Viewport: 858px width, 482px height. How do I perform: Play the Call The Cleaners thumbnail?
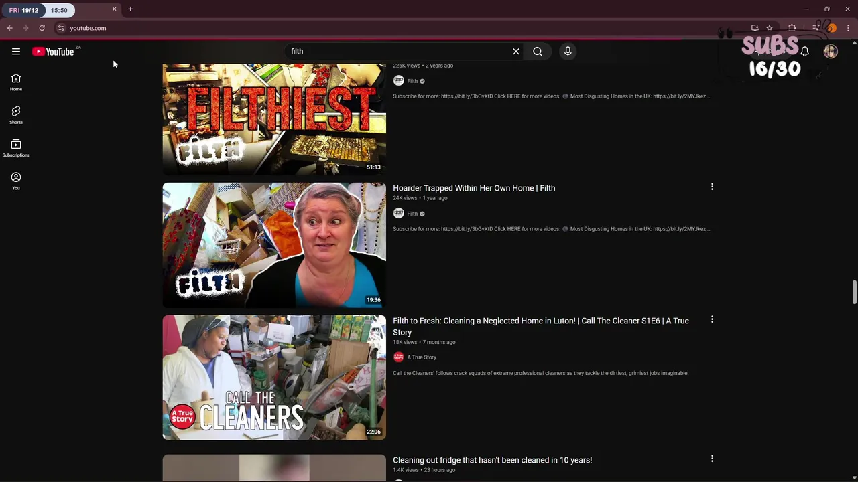(274, 378)
